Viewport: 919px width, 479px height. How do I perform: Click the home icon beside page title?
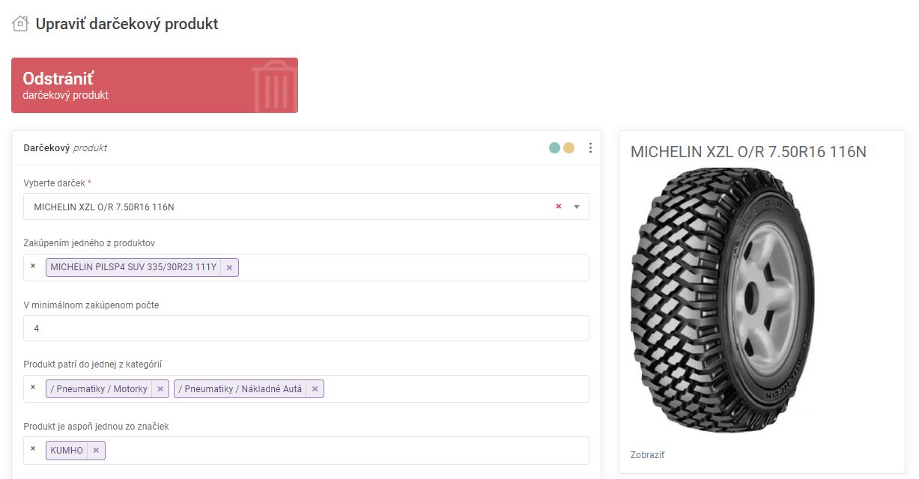pos(20,24)
